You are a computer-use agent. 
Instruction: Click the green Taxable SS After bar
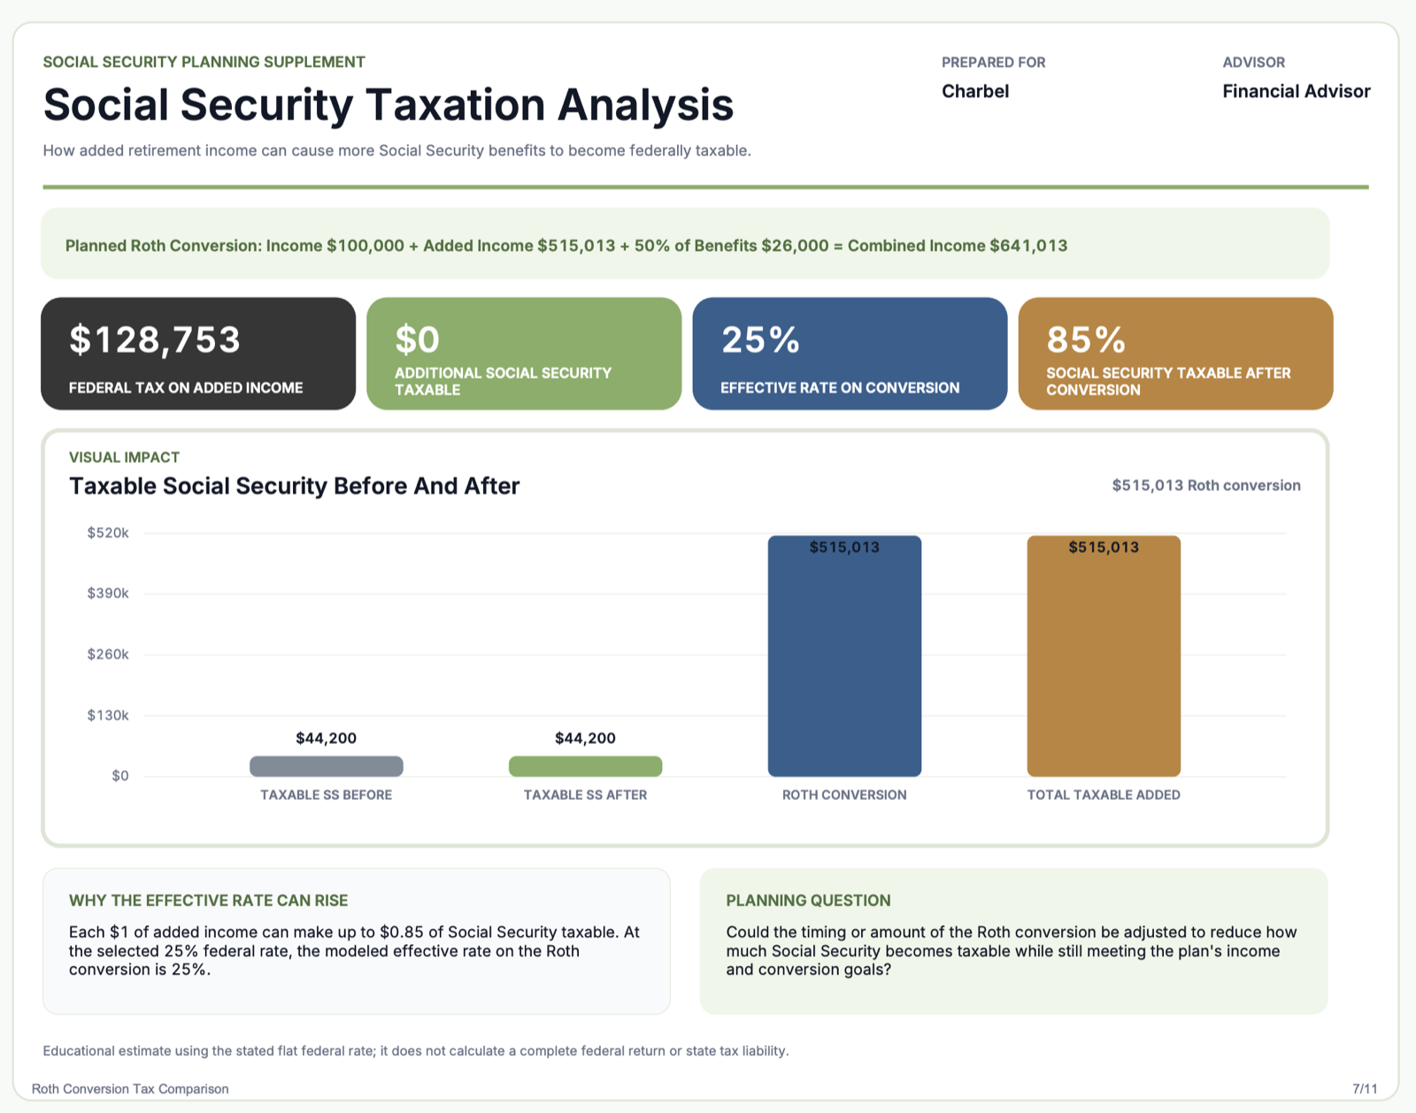pos(585,766)
